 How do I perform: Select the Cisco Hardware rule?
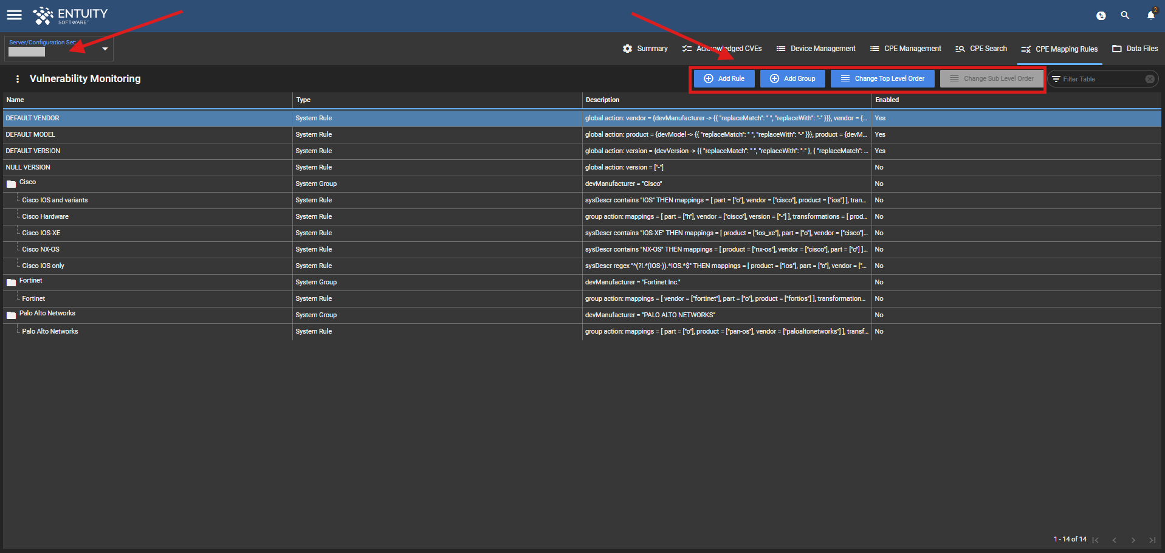582,216
